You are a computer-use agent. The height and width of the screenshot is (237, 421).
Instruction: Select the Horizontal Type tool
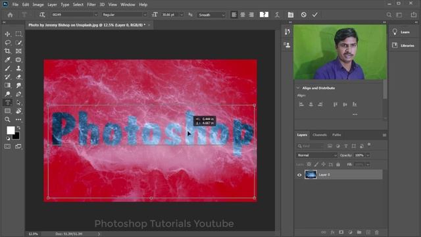point(7,103)
